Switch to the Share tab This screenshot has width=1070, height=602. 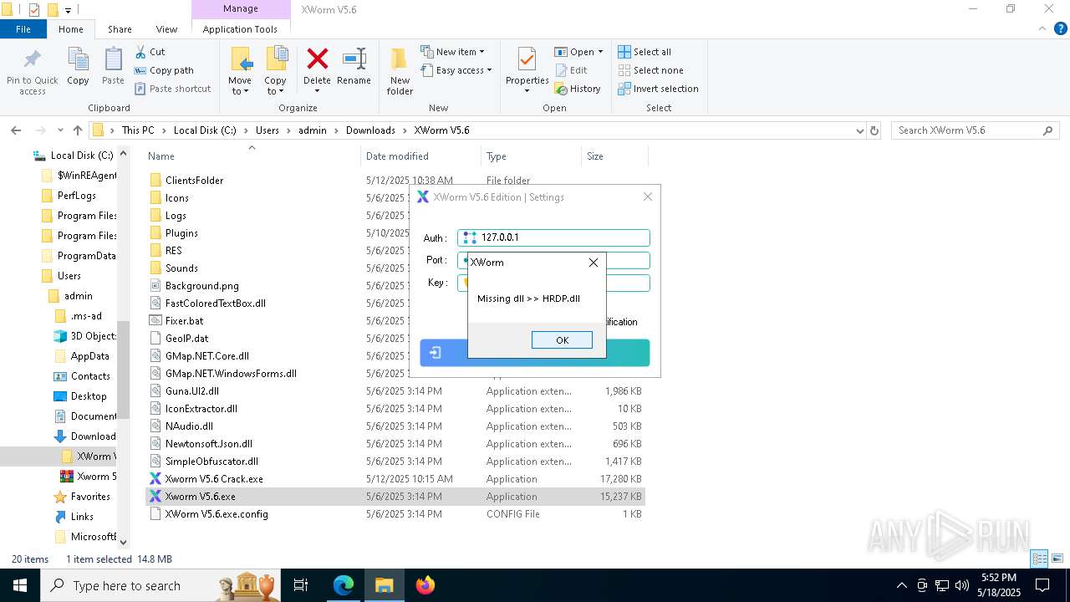[x=120, y=28]
